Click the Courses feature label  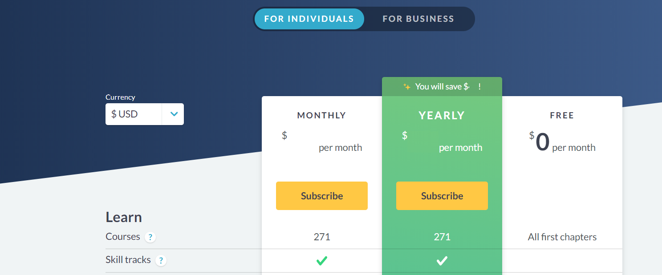click(123, 237)
